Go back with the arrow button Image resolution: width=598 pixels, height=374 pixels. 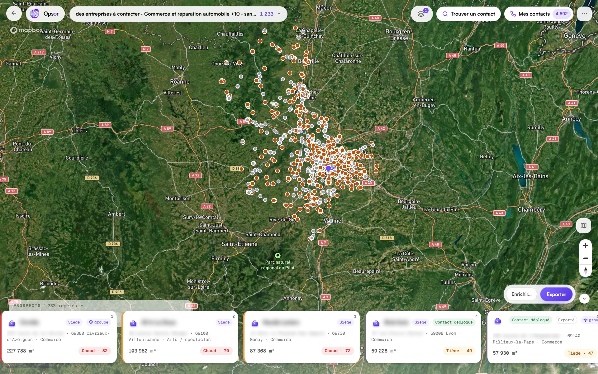point(14,14)
